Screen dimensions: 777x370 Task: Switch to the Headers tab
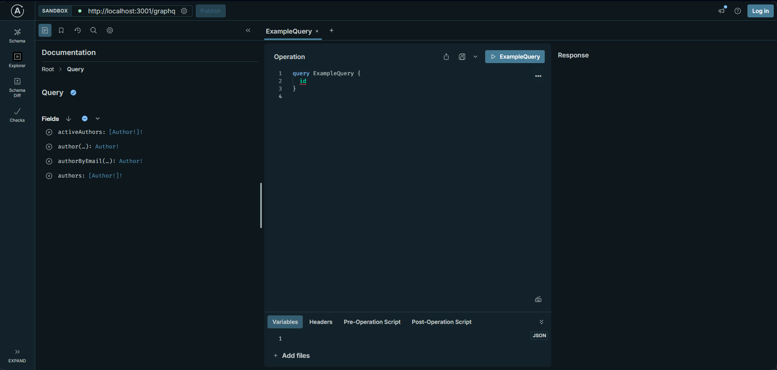[321, 322]
